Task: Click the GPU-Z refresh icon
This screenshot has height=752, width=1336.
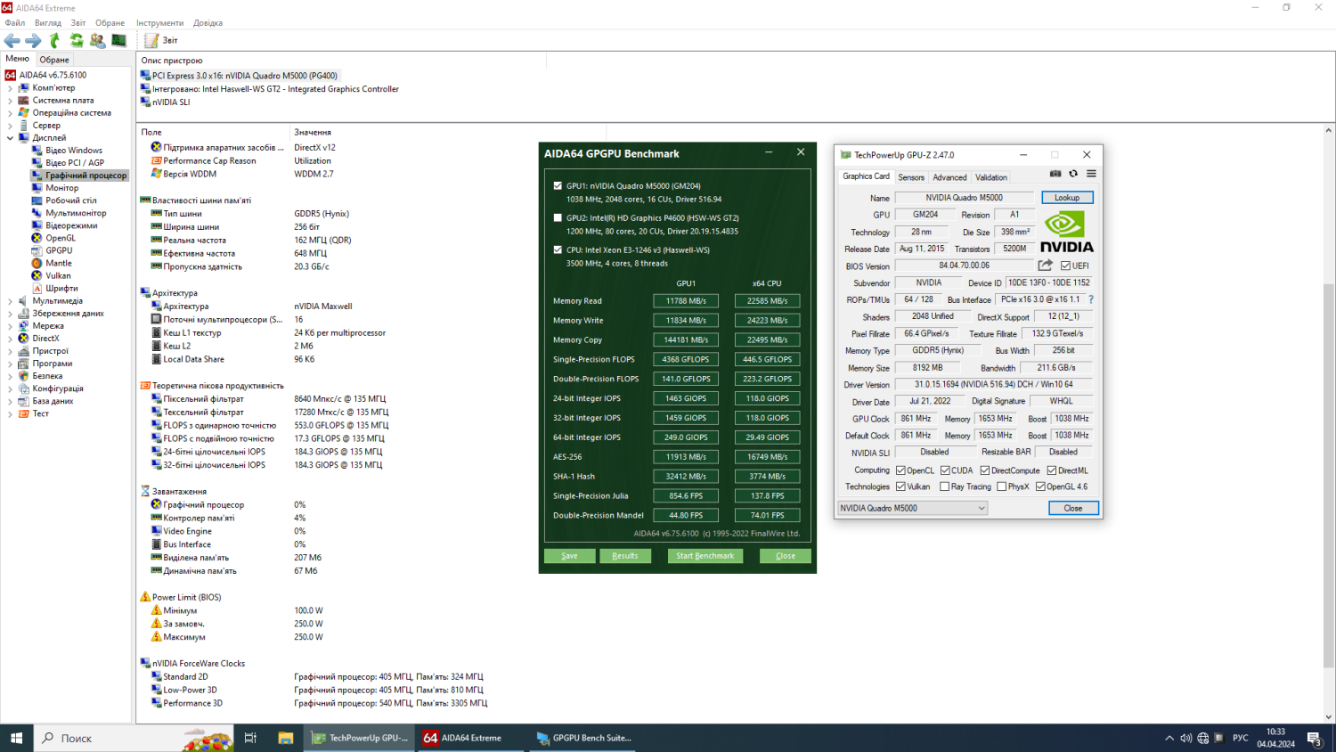Action: tap(1073, 174)
